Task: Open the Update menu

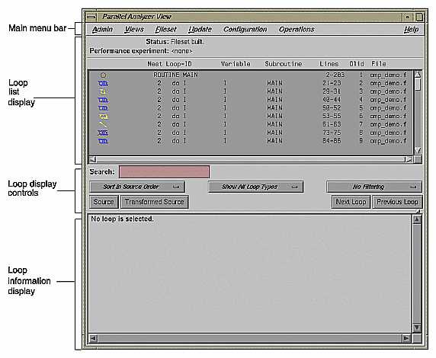Action: pos(200,29)
